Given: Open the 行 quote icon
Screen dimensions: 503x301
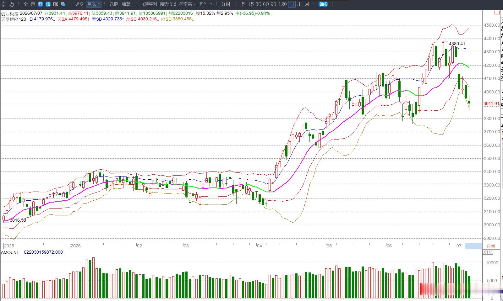Looking at the screenshot, I should point(41,4).
